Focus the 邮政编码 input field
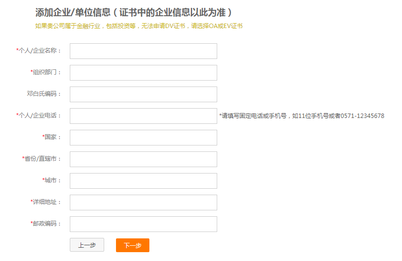The height and width of the screenshot is (261, 402). click(143, 224)
